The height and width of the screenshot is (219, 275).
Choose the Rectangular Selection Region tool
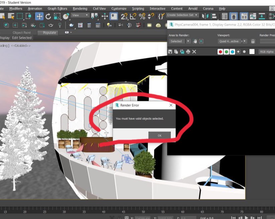(20, 16)
